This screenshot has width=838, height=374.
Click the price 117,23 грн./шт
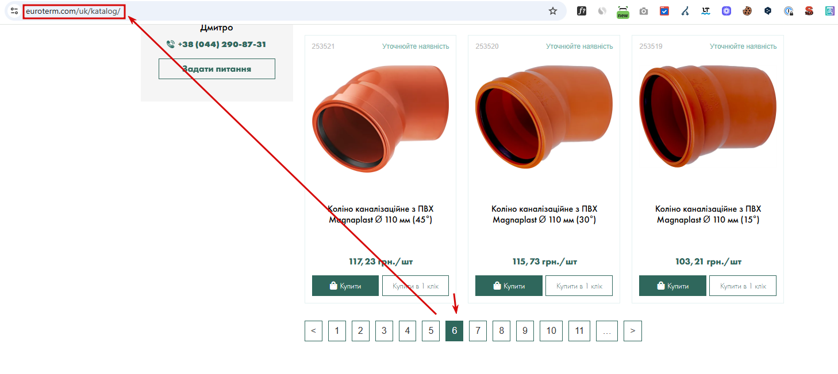tap(380, 262)
